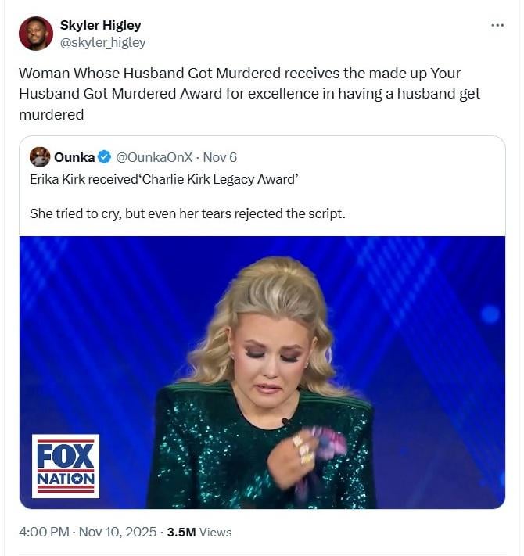Click Skyler Higley's profile avatar

click(35, 34)
